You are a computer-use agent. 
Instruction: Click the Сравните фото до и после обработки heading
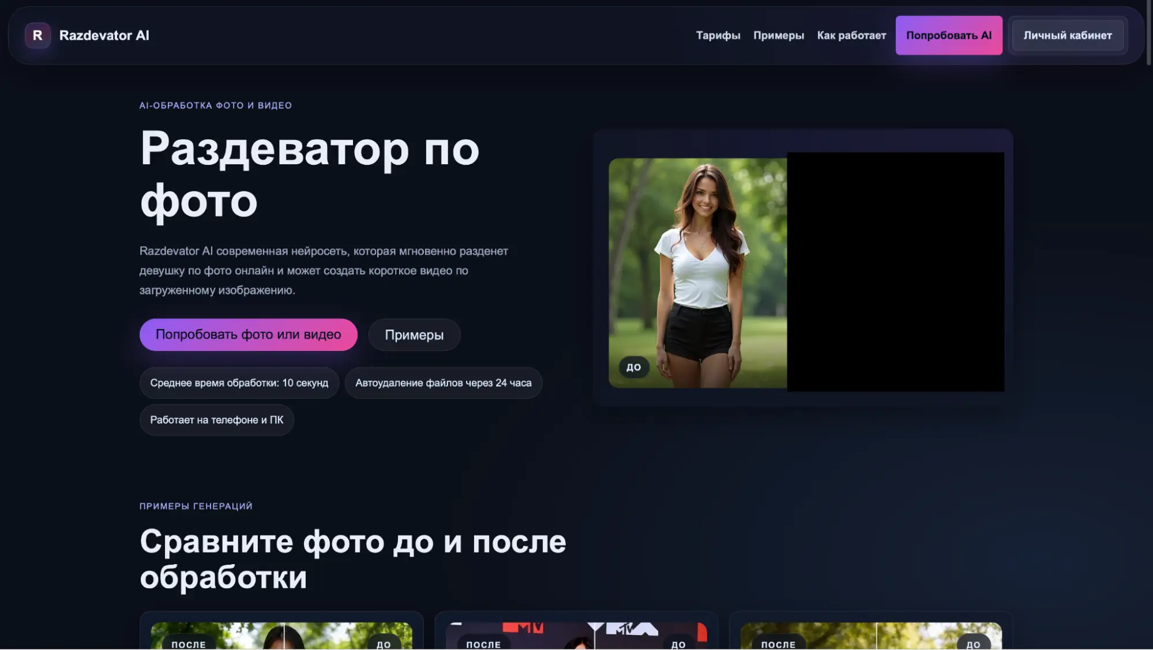[353, 558]
